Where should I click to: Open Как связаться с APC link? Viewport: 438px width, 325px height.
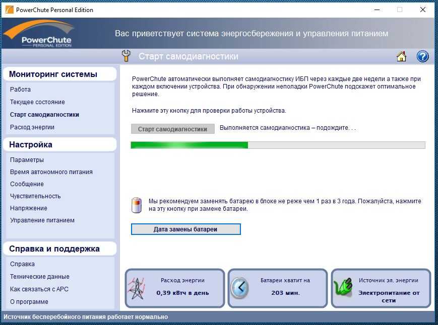point(39,289)
